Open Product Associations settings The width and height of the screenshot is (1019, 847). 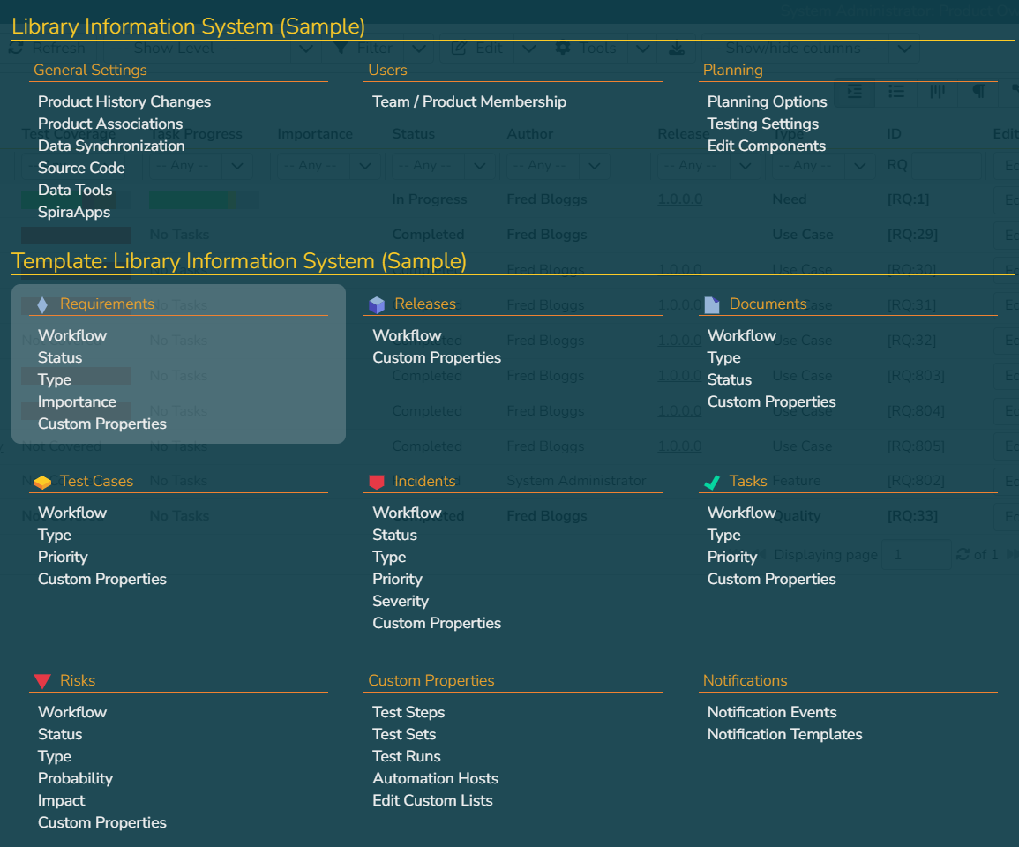coord(109,124)
